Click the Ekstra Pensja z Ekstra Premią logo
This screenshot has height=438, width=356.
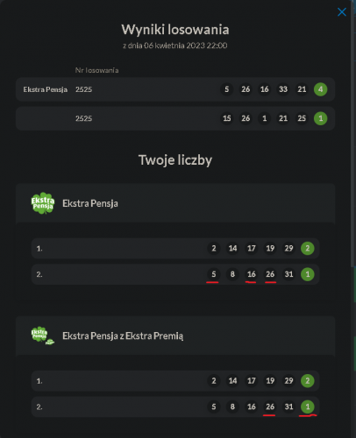43,336
